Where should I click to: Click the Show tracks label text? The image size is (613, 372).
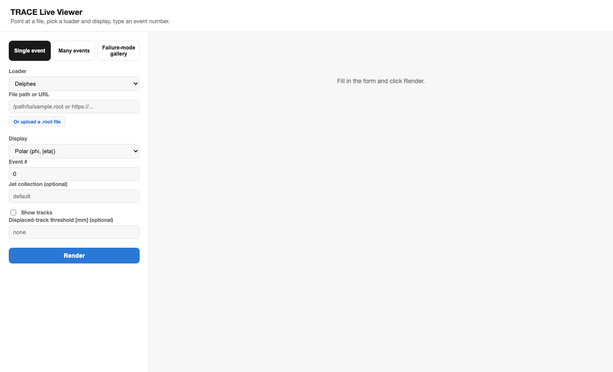pos(36,213)
